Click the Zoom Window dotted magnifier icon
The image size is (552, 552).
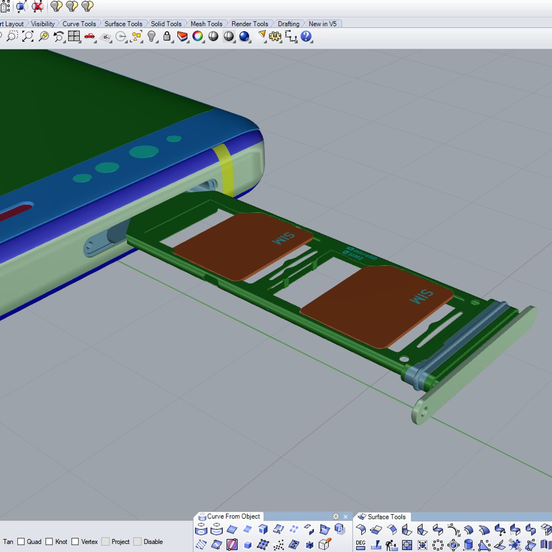[12, 36]
